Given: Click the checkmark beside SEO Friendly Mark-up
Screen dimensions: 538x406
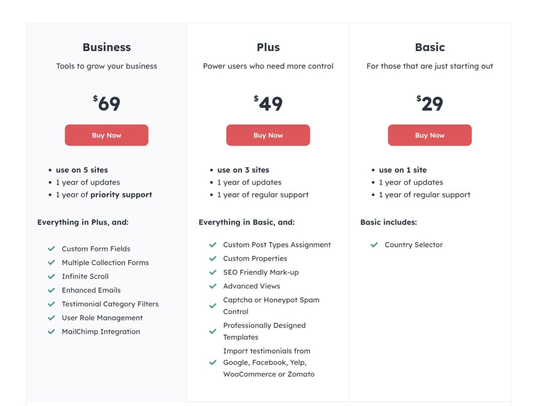Looking at the screenshot, I should [x=213, y=272].
